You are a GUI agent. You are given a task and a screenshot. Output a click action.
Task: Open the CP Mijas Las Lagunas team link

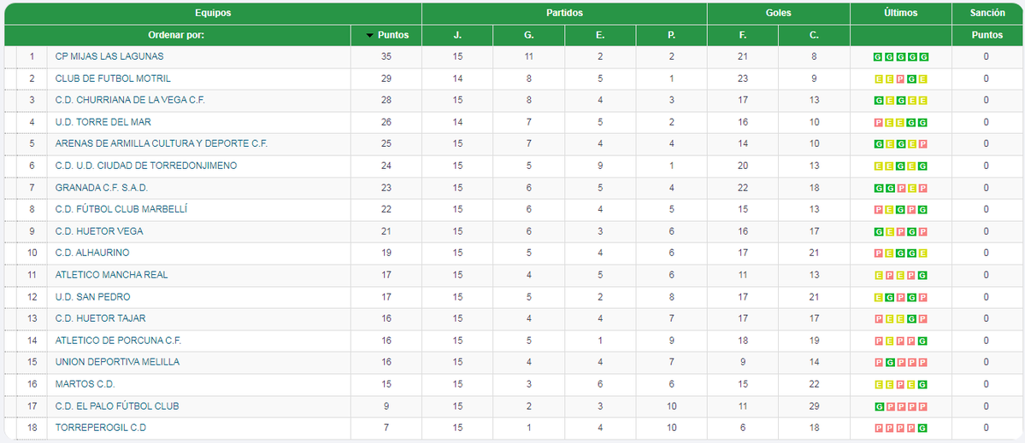109,56
